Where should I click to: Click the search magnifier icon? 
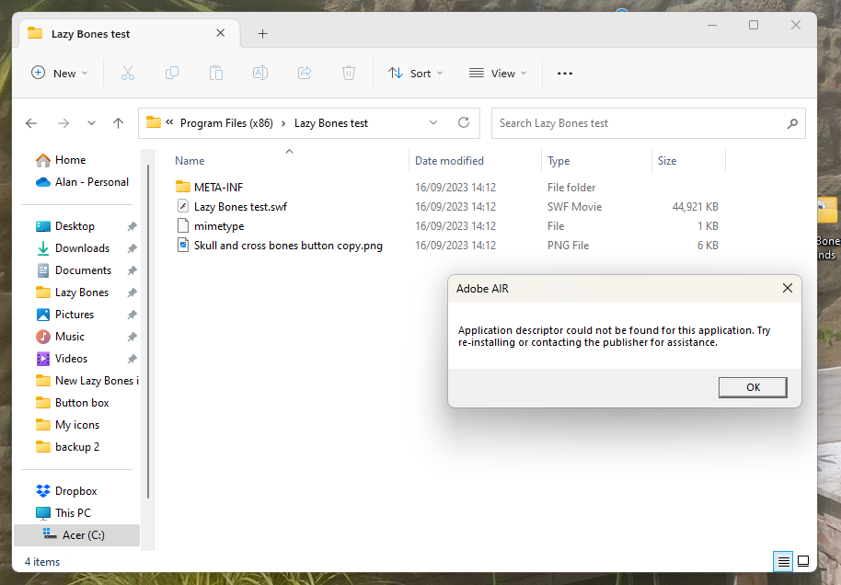792,124
